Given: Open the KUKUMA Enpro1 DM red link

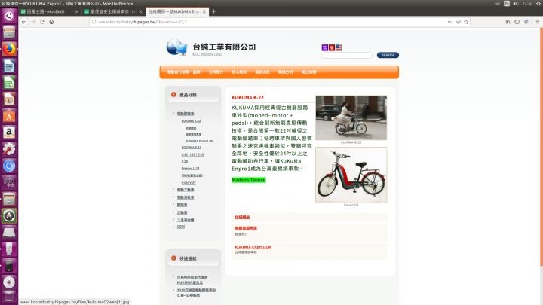Looking at the screenshot, I should 253,247.
